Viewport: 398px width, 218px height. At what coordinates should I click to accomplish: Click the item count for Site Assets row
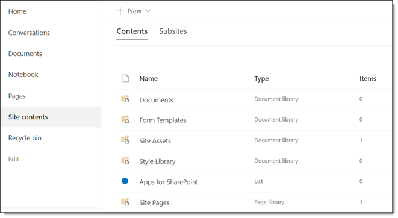click(361, 140)
